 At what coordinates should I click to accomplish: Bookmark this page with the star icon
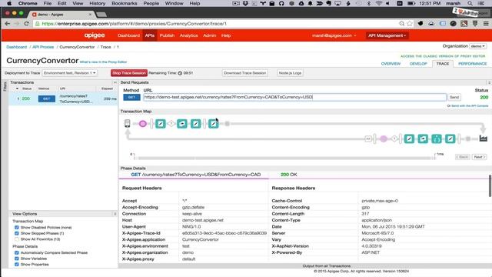(410, 24)
